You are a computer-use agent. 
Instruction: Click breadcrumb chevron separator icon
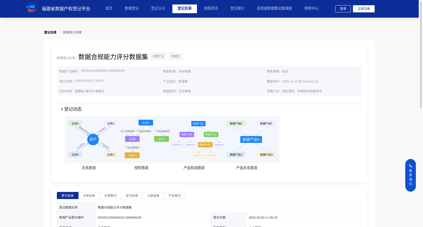(x=60, y=32)
